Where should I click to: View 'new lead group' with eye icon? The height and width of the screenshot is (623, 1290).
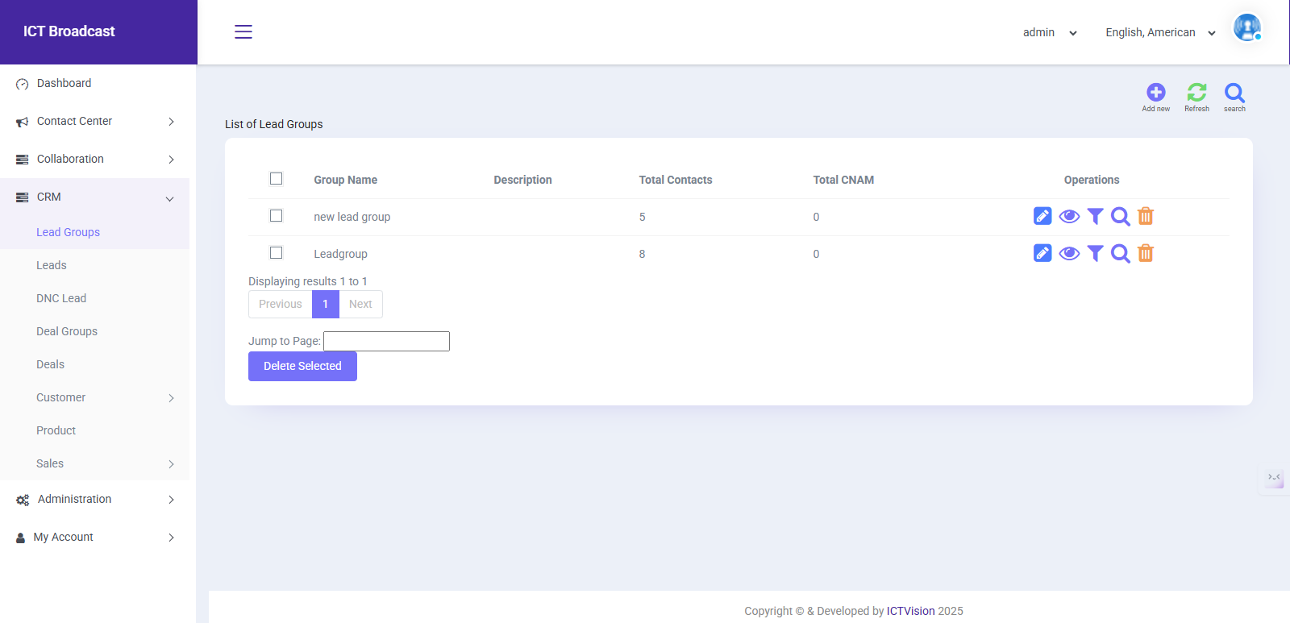1069,216
